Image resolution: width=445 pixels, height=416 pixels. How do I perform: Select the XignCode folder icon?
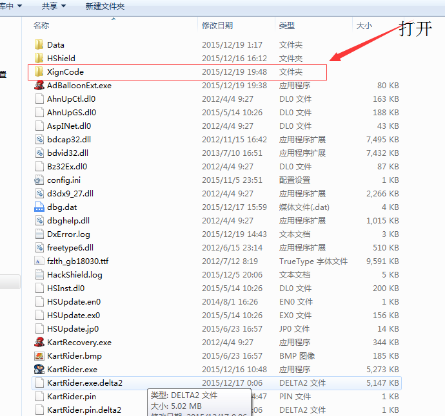point(39,71)
